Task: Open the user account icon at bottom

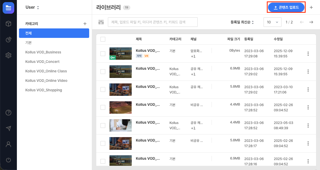Action: tap(8, 144)
